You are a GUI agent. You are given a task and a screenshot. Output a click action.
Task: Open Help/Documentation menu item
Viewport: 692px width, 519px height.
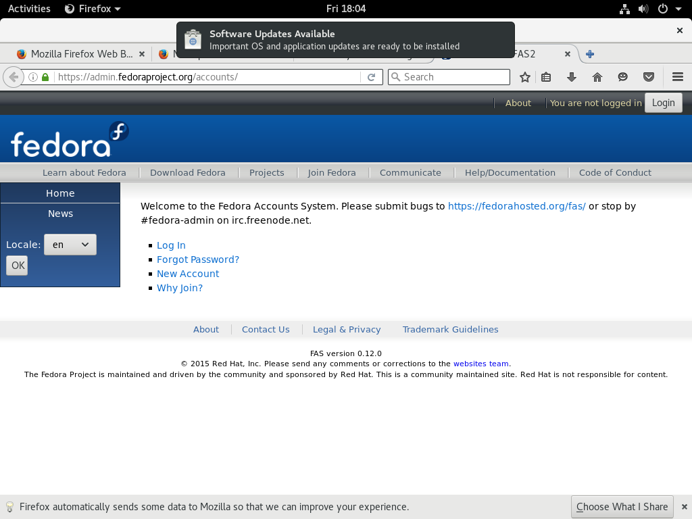coord(510,172)
